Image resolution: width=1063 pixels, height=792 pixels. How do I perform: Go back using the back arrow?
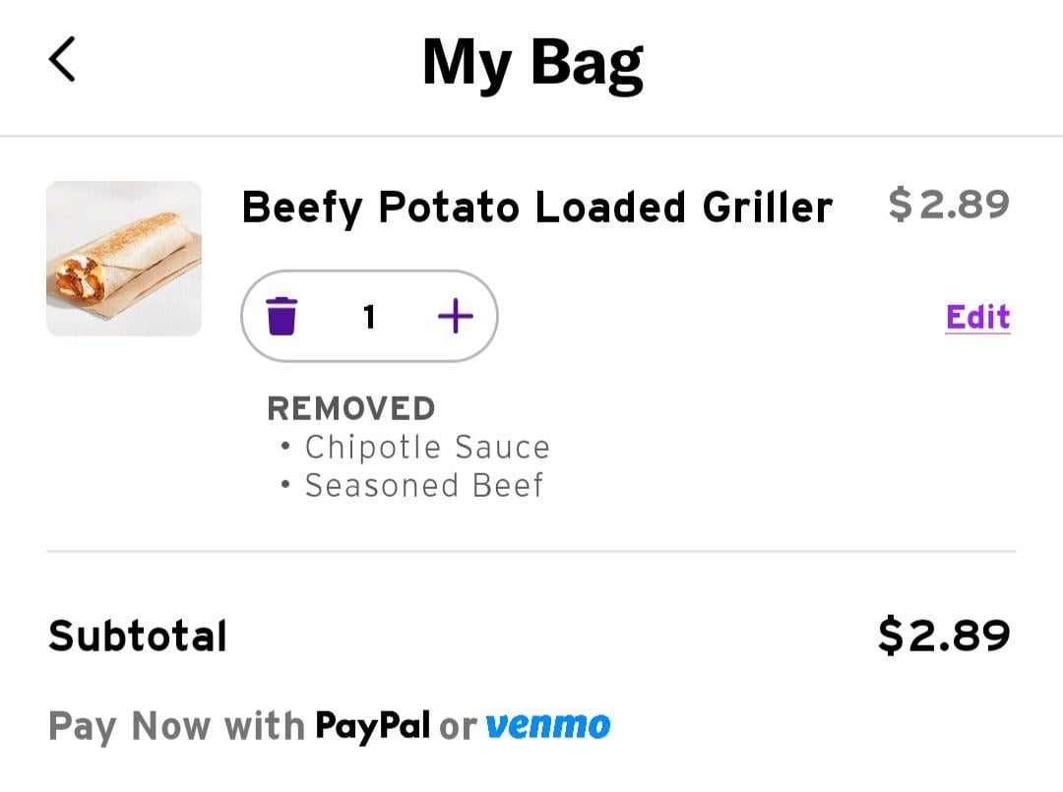coord(62,59)
